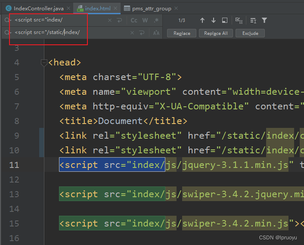
Task: Click the 1/3 match counter
Action: (x=182, y=20)
